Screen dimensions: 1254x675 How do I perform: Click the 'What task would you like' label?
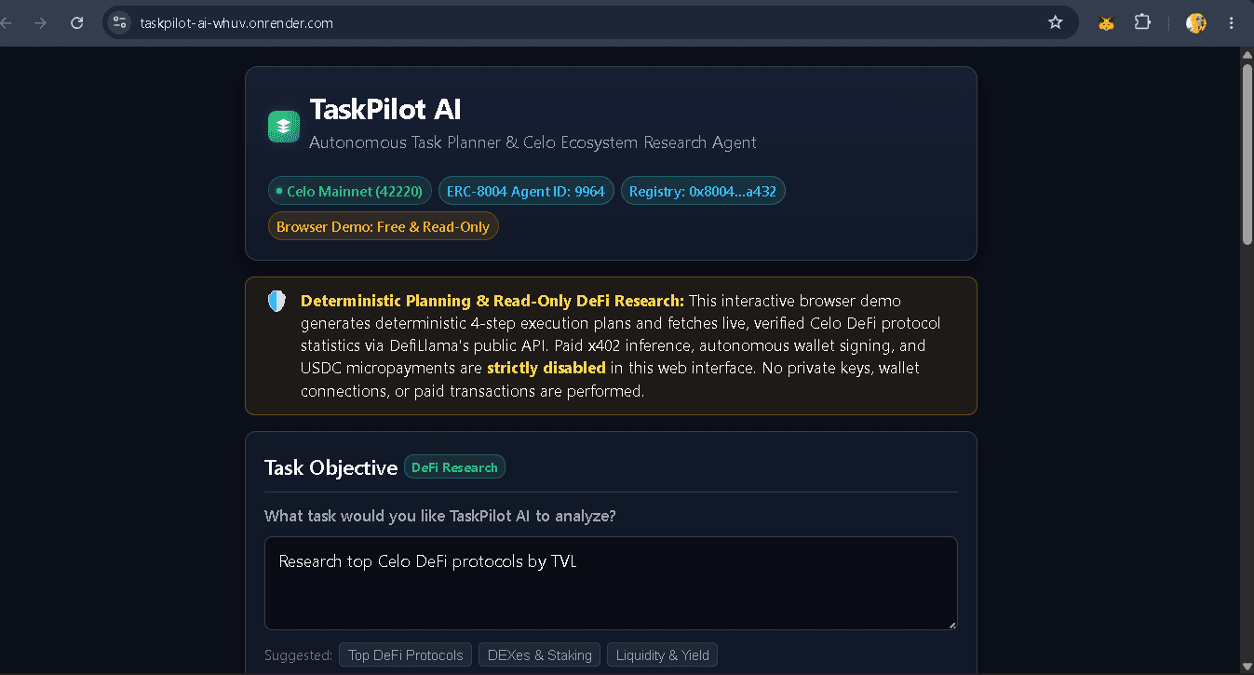click(439, 516)
